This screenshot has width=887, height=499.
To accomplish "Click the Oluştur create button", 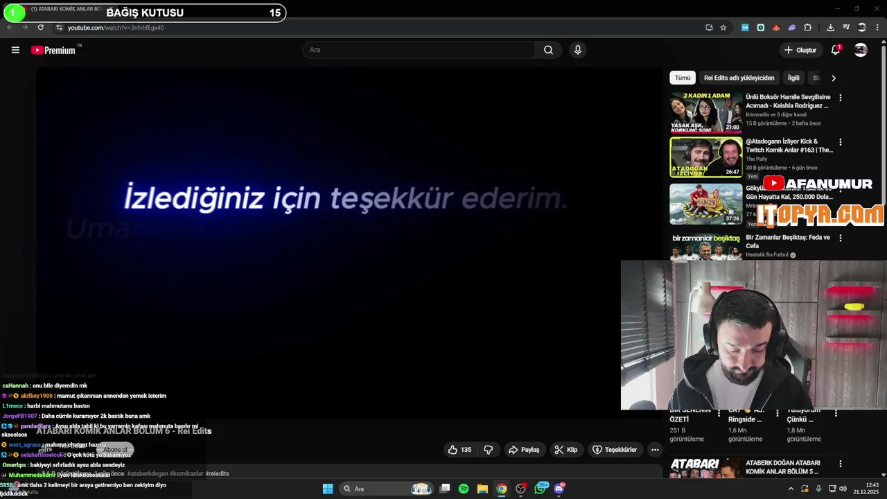I will click(800, 50).
